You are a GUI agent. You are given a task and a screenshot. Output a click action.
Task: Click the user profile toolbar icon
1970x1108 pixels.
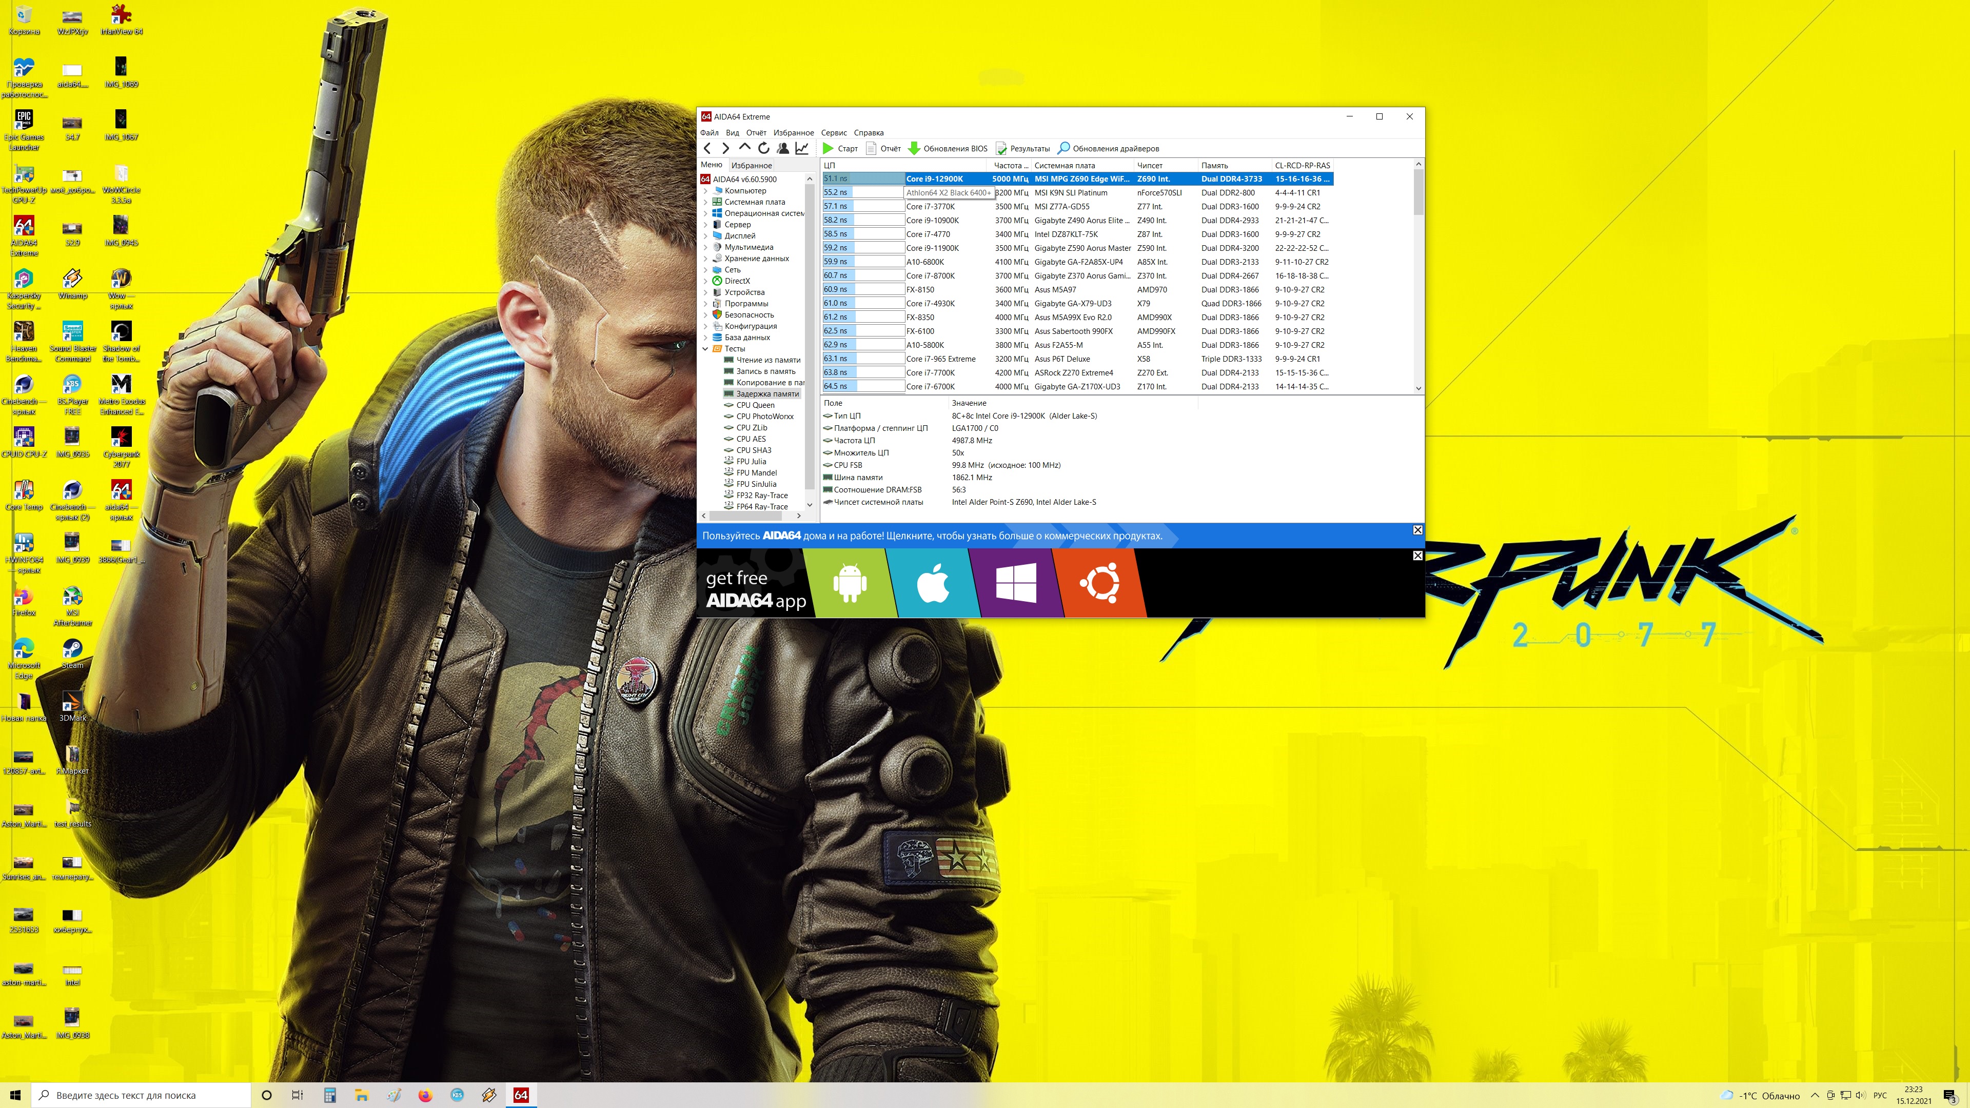782,148
